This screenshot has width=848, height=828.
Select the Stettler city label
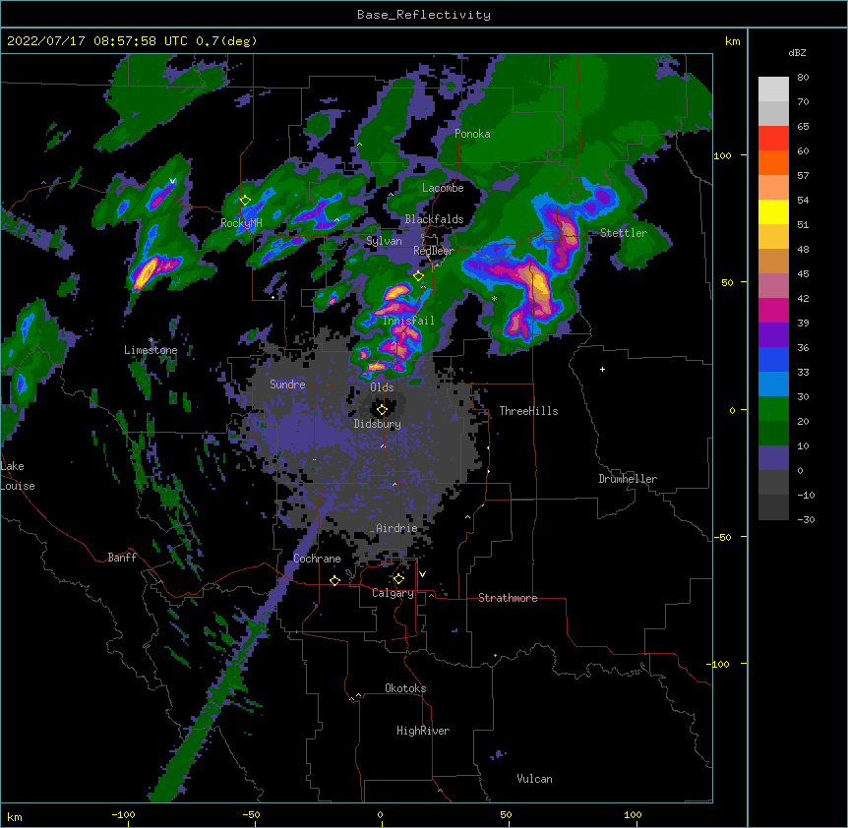(x=624, y=233)
